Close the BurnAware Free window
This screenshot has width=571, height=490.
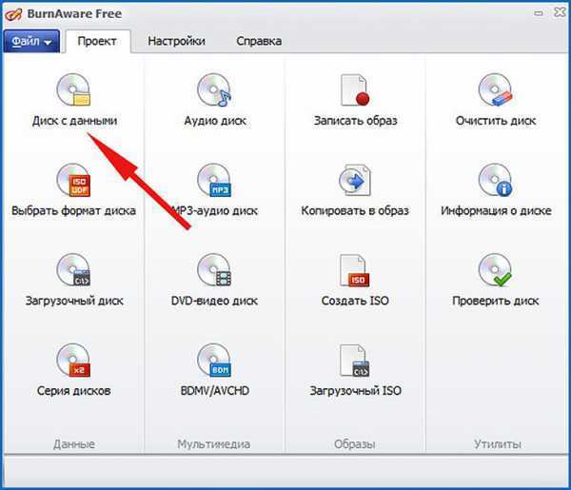(x=560, y=12)
